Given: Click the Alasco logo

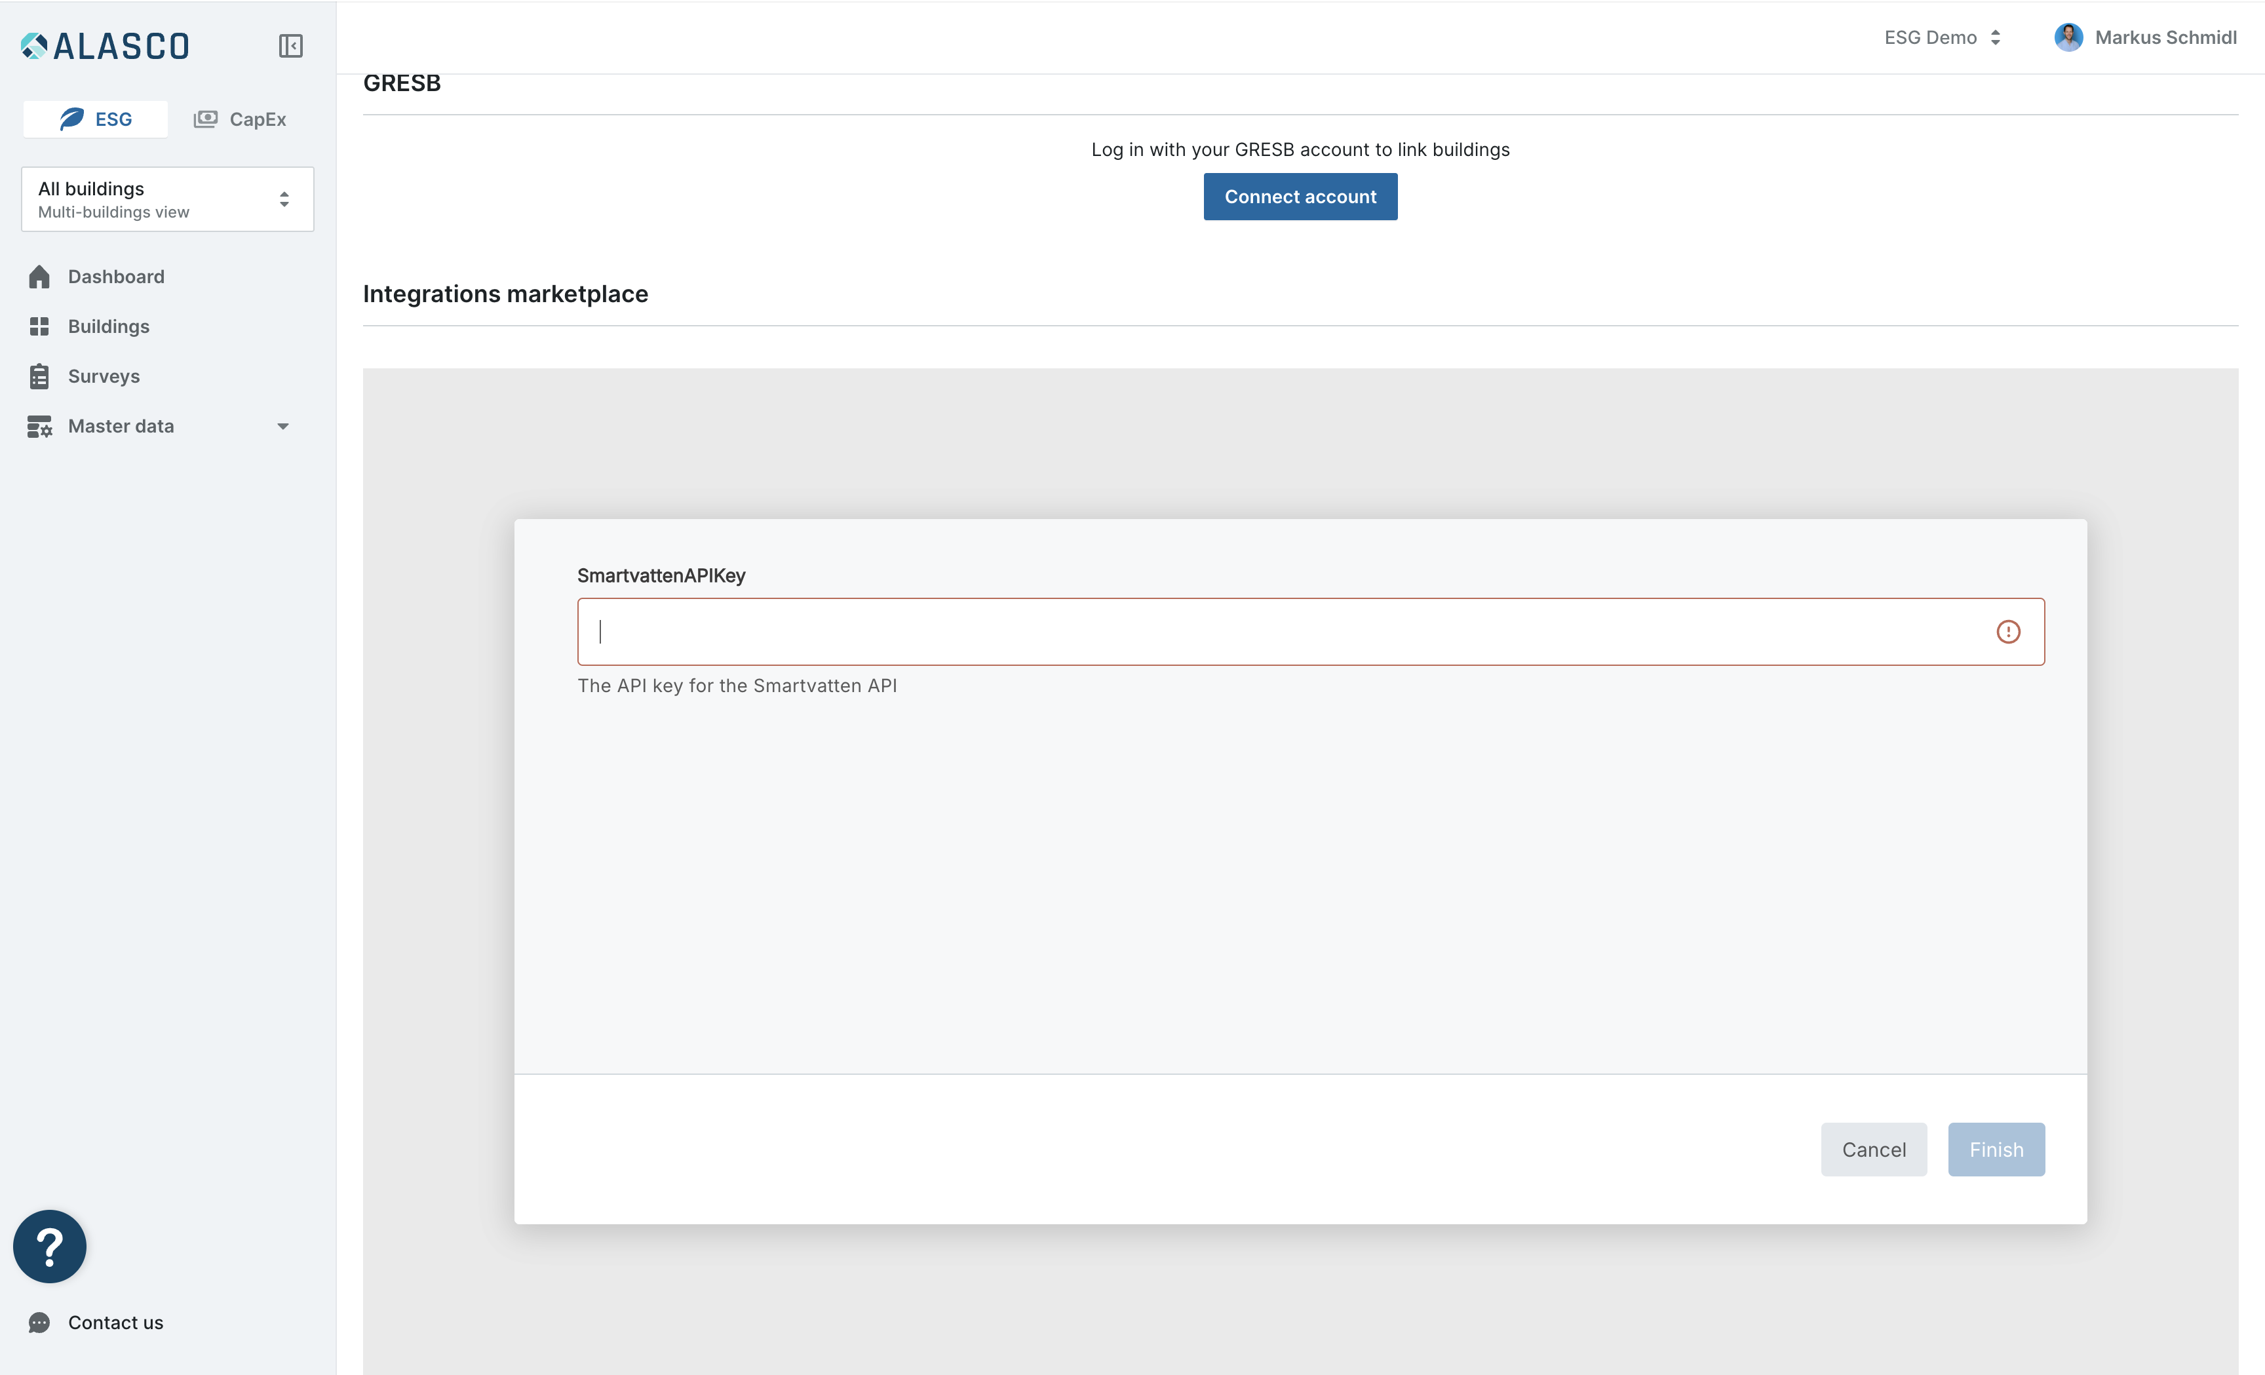Looking at the screenshot, I should click(x=105, y=46).
